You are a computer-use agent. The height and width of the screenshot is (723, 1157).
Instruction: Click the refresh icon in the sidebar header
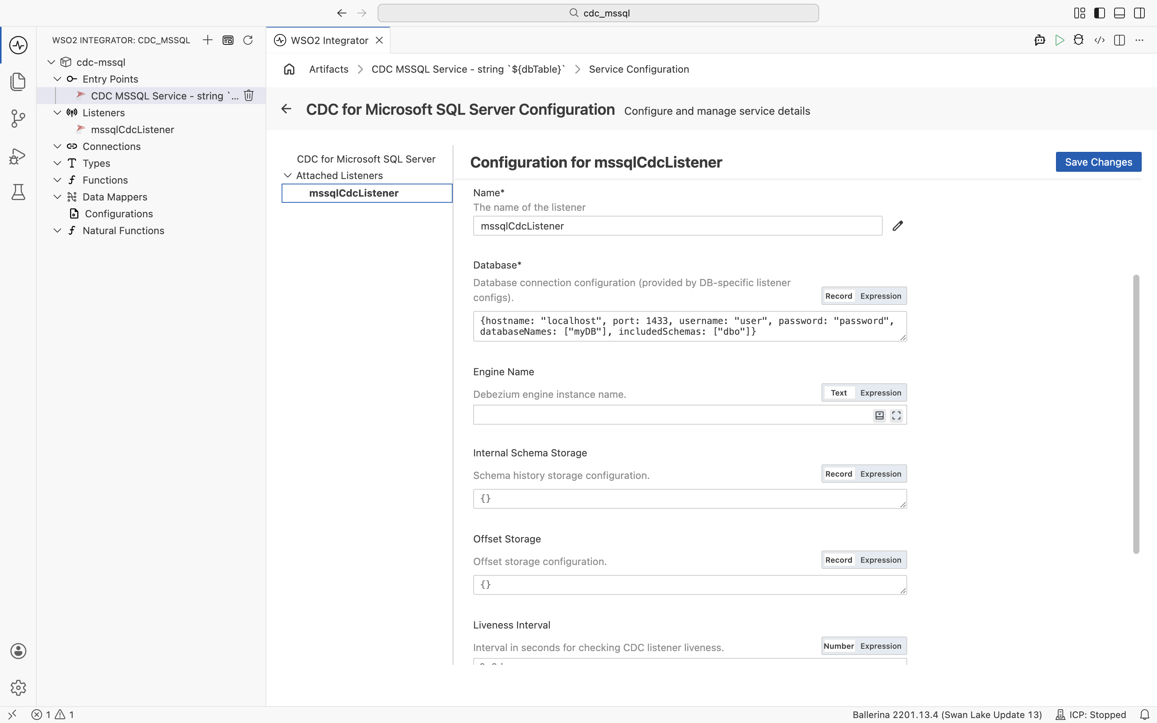(248, 40)
